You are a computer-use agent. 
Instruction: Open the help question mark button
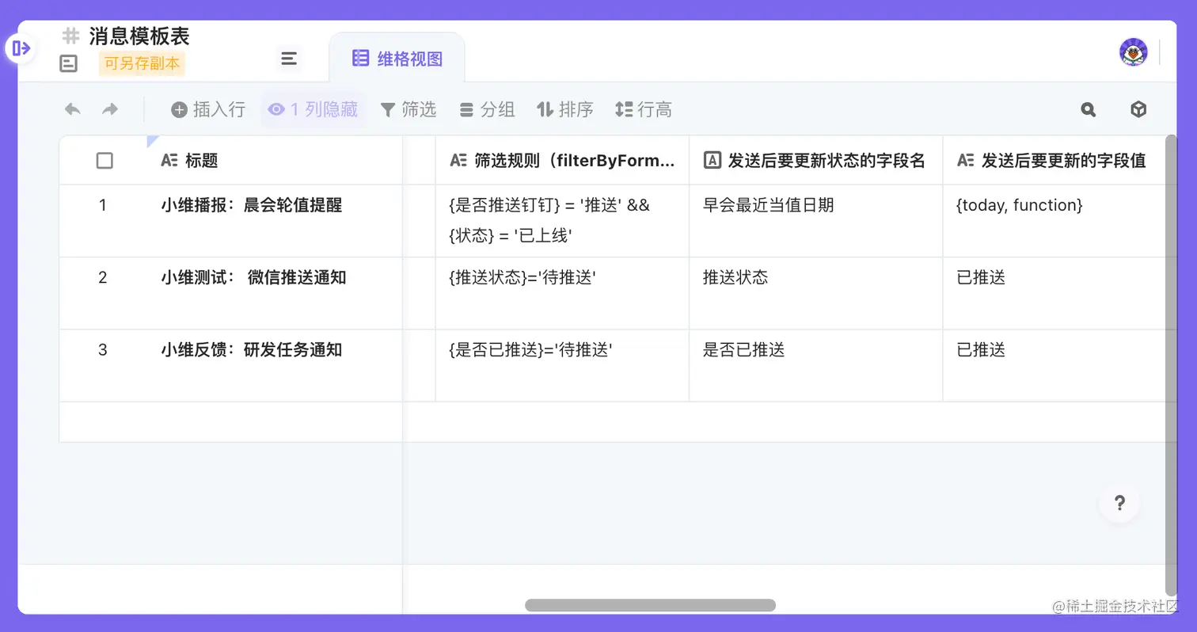[x=1119, y=502]
